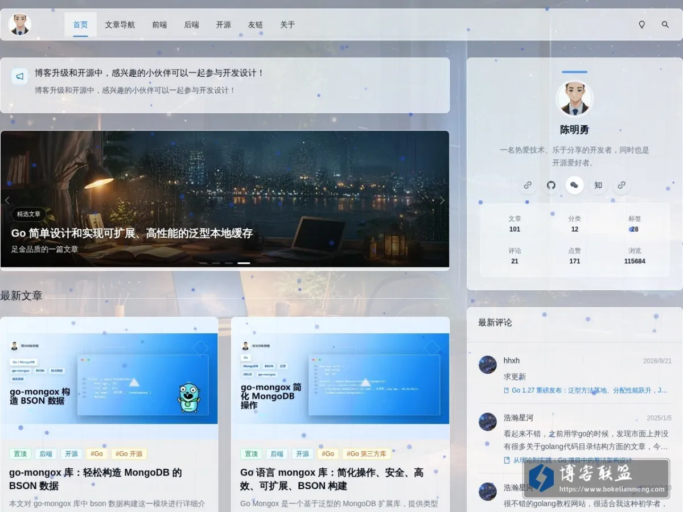Click 开源 tag on Go 语言 mongox card
The image size is (683, 512).
pos(302,454)
